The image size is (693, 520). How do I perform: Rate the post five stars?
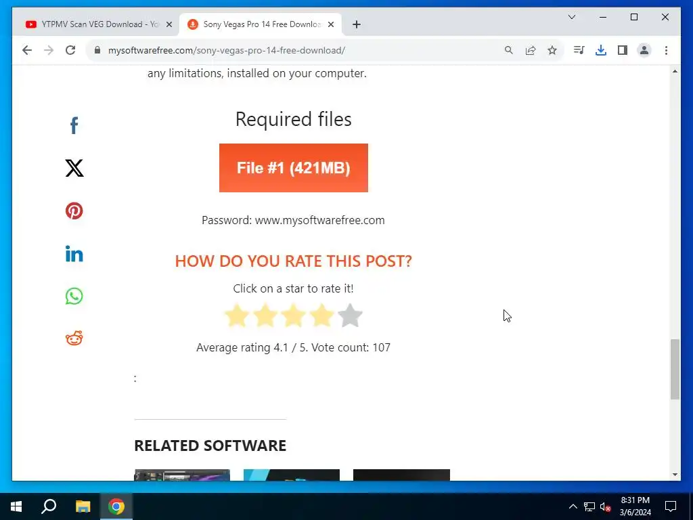350,316
